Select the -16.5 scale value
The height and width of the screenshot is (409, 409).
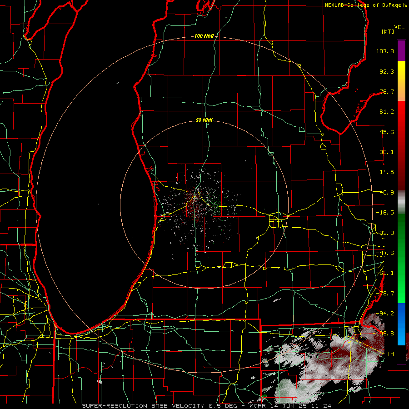tap(385, 213)
